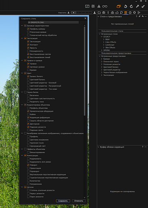Uncheck Хроматическая аберрация checkbox
Screen dimensions: 148x208
tap(28, 111)
